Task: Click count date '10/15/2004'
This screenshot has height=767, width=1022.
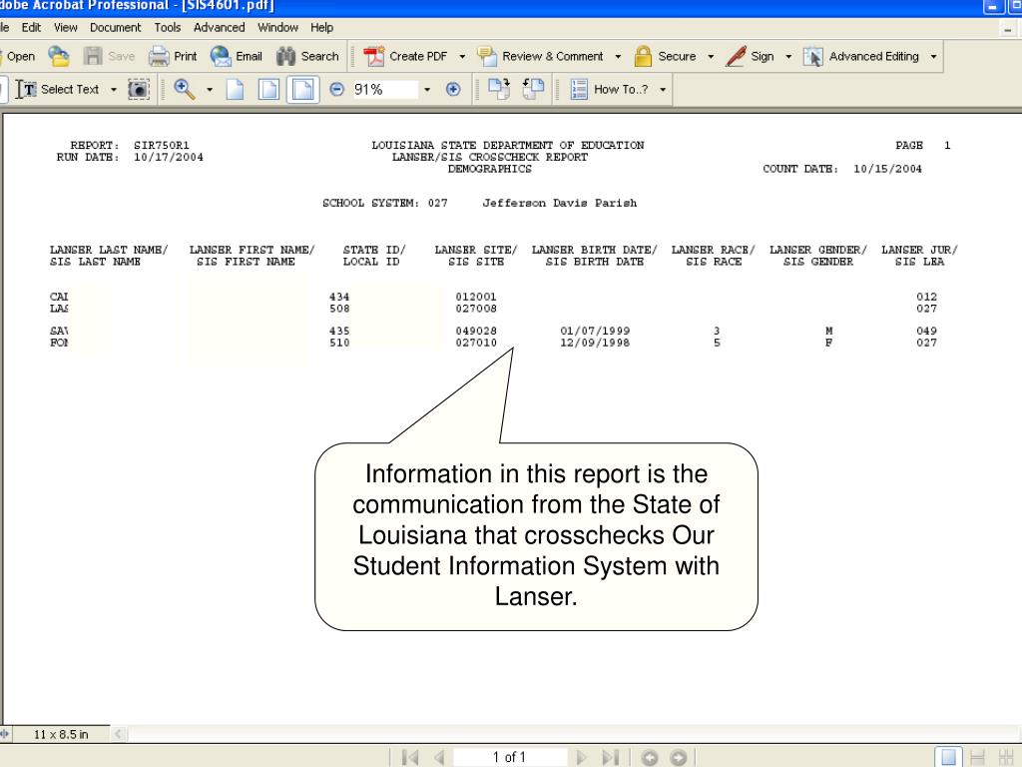Action: [887, 169]
